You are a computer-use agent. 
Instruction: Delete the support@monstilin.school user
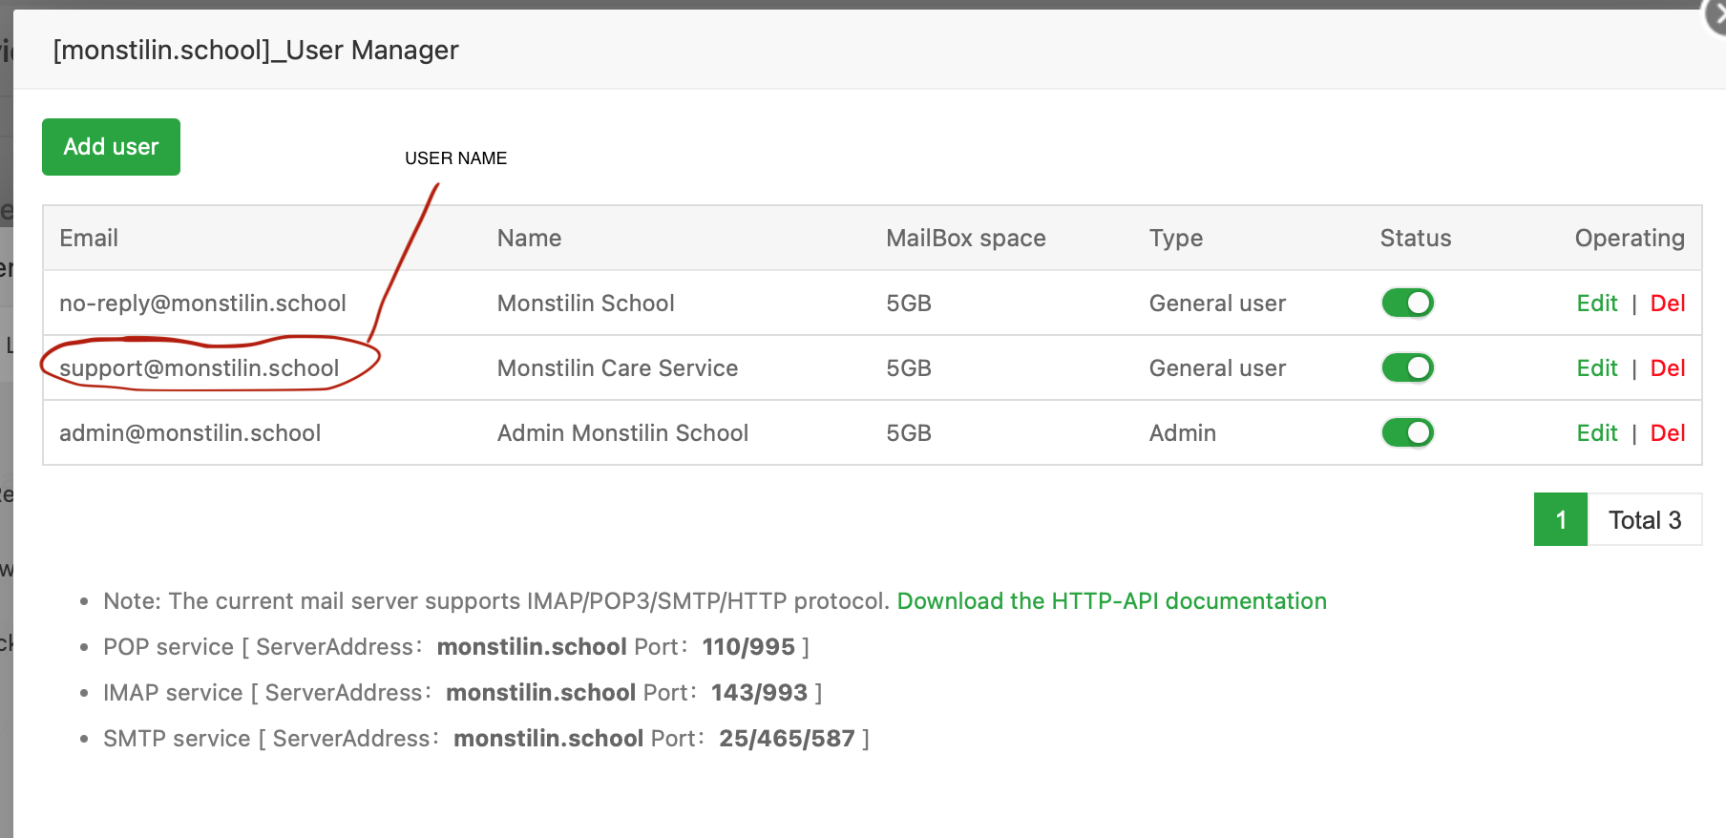[x=1667, y=368]
